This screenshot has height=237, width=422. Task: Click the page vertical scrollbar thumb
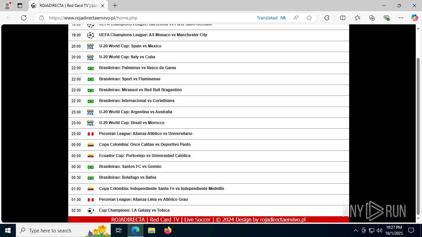tap(418, 136)
